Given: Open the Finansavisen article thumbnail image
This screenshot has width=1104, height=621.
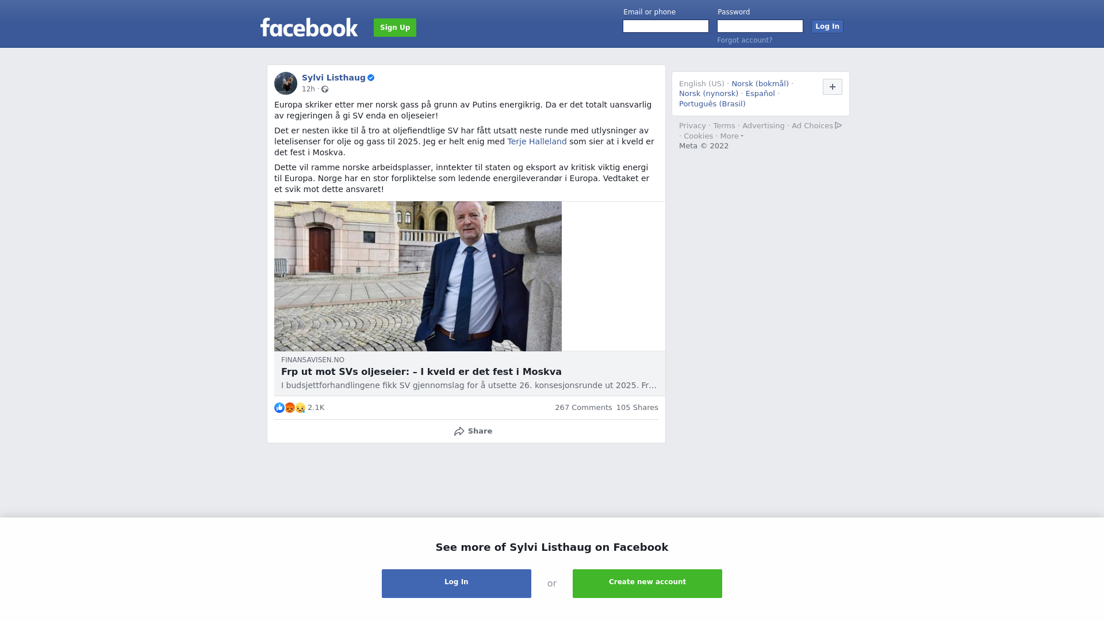Looking at the screenshot, I should coord(418,276).
